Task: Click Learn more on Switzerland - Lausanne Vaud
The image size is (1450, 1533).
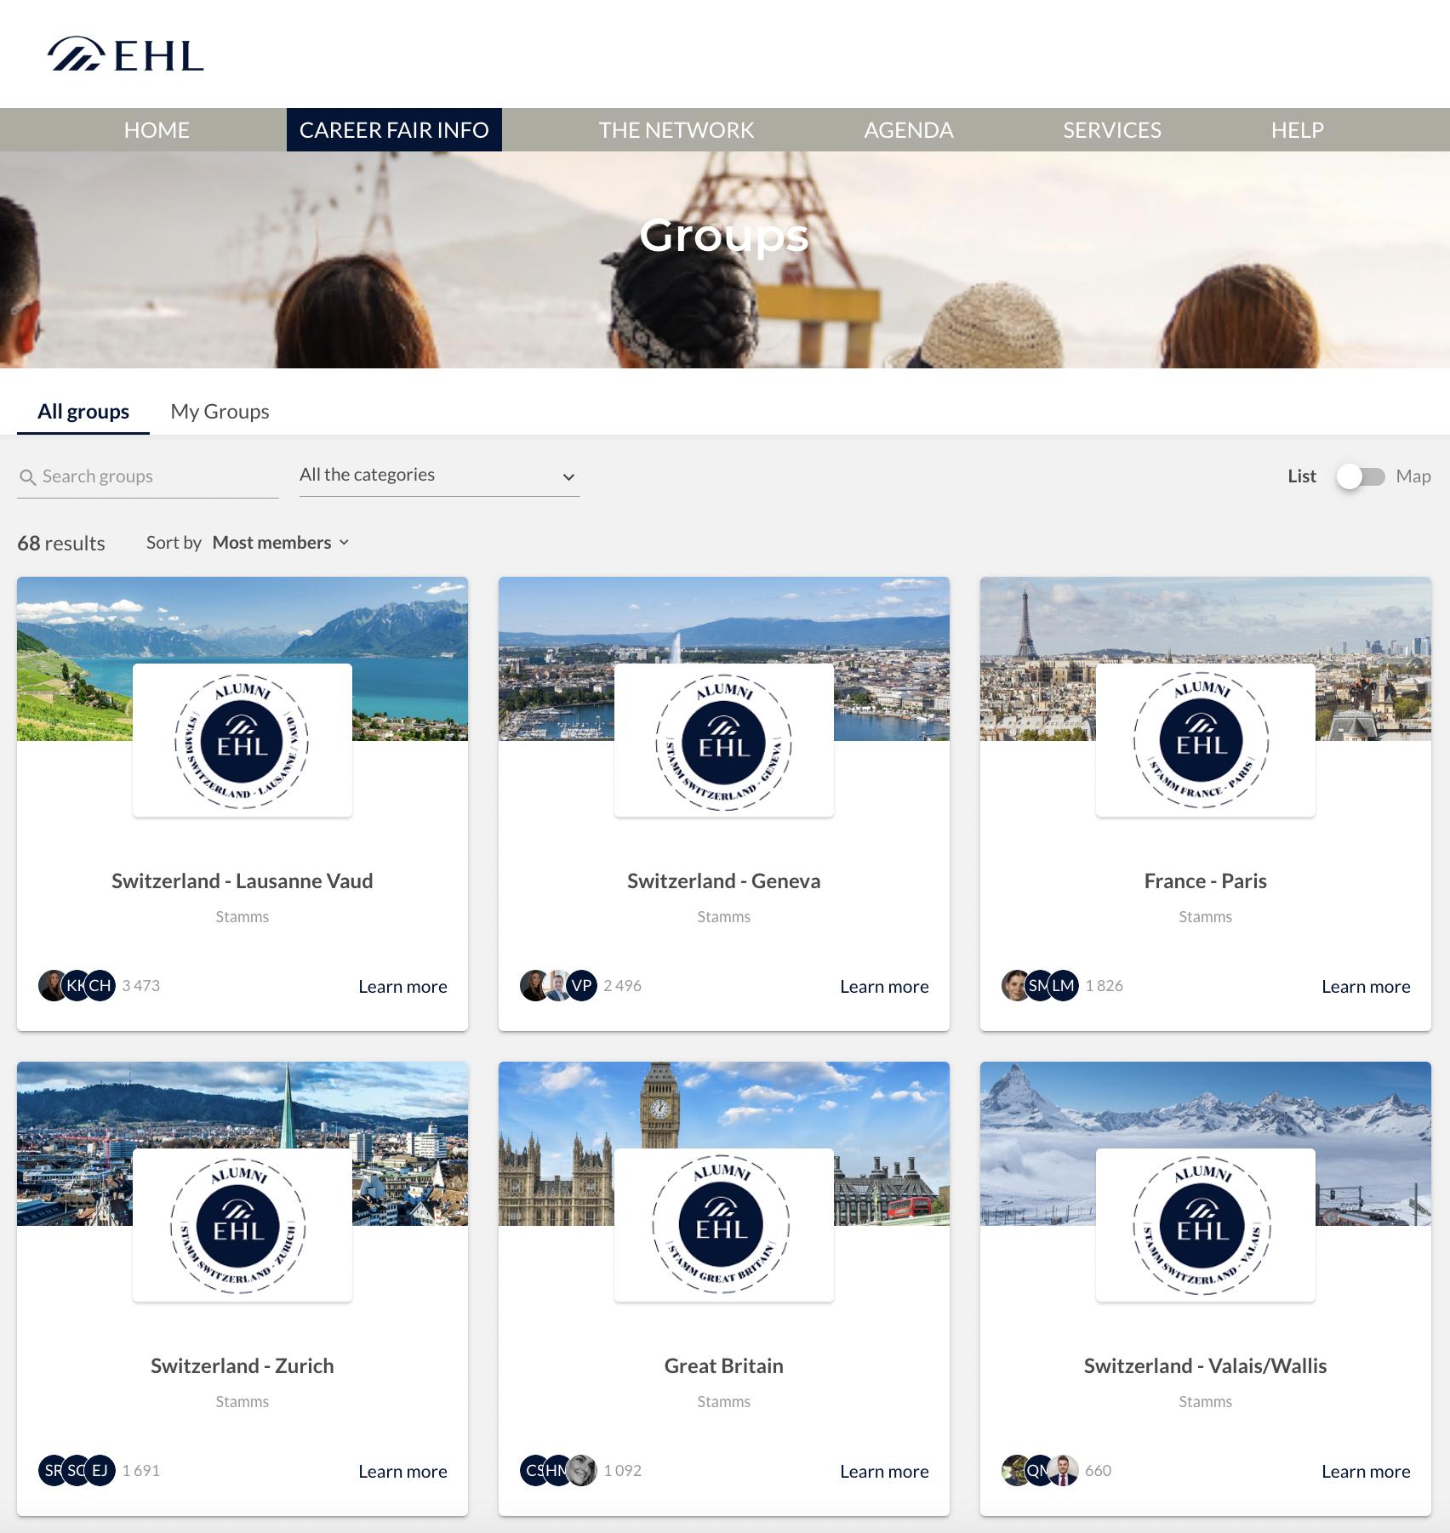Action: pyautogui.click(x=402, y=987)
